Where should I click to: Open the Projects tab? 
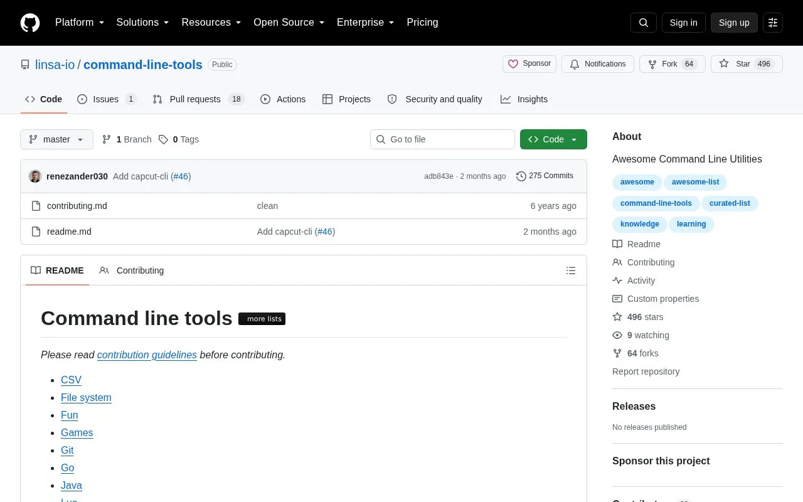click(346, 99)
